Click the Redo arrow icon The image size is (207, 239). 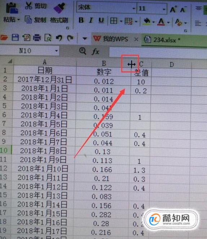[70, 38]
